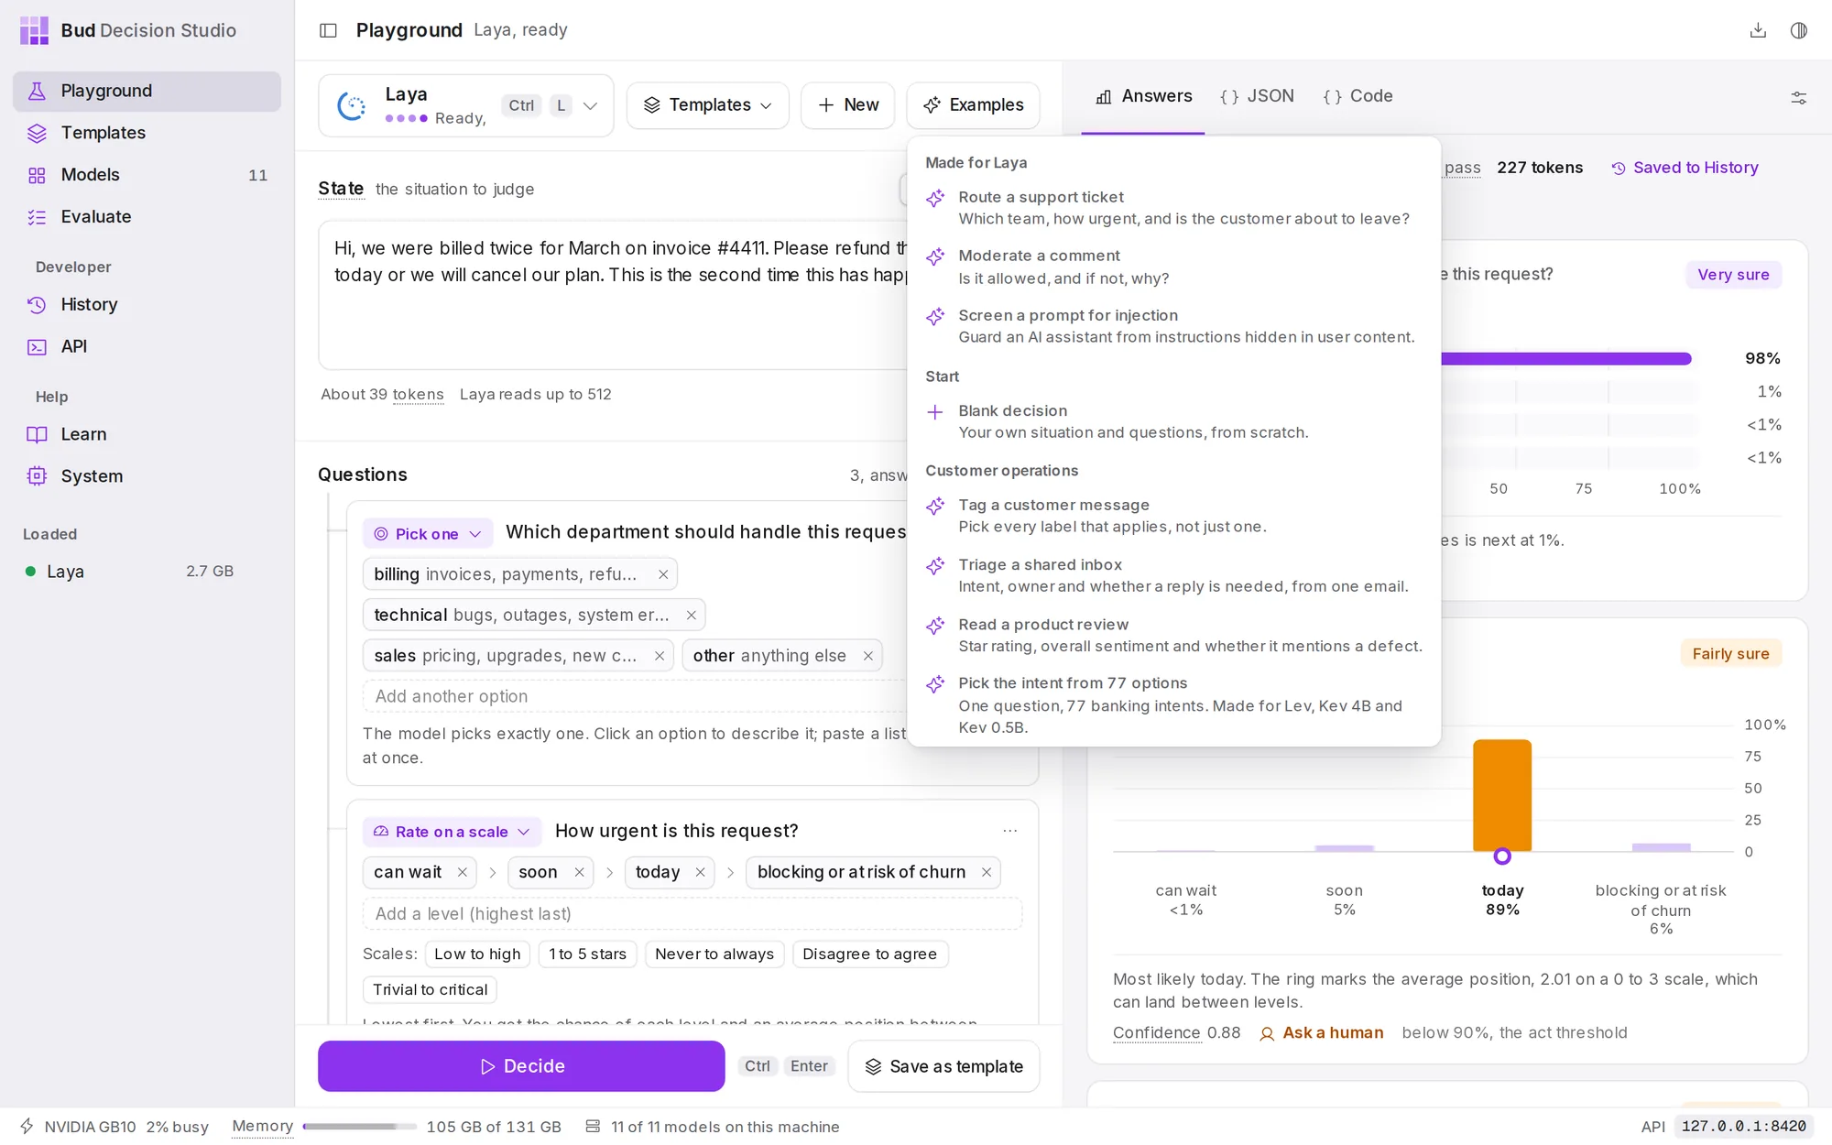This screenshot has height=1145, width=1832.
Task: Click Save as template
Action: pyautogui.click(x=944, y=1066)
